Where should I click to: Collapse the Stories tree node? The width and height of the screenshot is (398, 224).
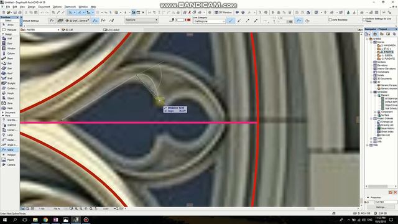tap(372, 42)
